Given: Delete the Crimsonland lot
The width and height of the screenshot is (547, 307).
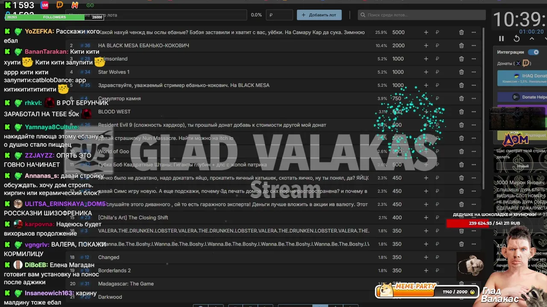Looking at the screenshot, I should (x=462, y=59).
